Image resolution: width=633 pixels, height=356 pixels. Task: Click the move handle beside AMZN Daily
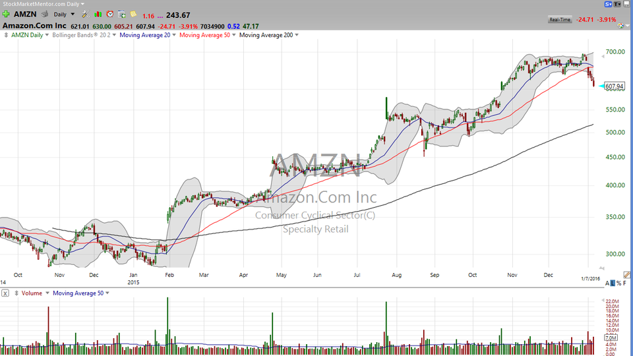6,35
